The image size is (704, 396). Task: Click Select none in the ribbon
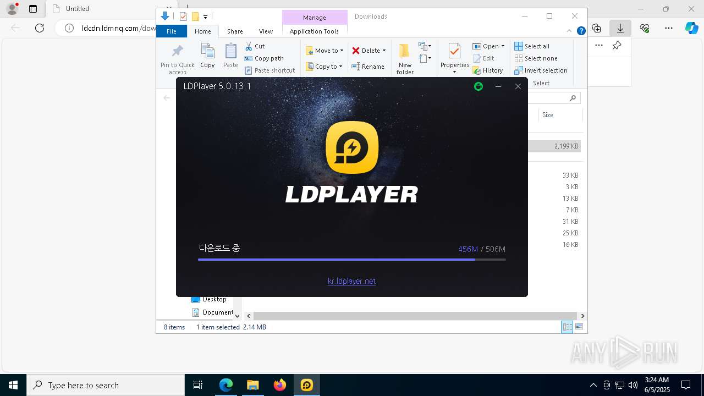coord(536,58)
